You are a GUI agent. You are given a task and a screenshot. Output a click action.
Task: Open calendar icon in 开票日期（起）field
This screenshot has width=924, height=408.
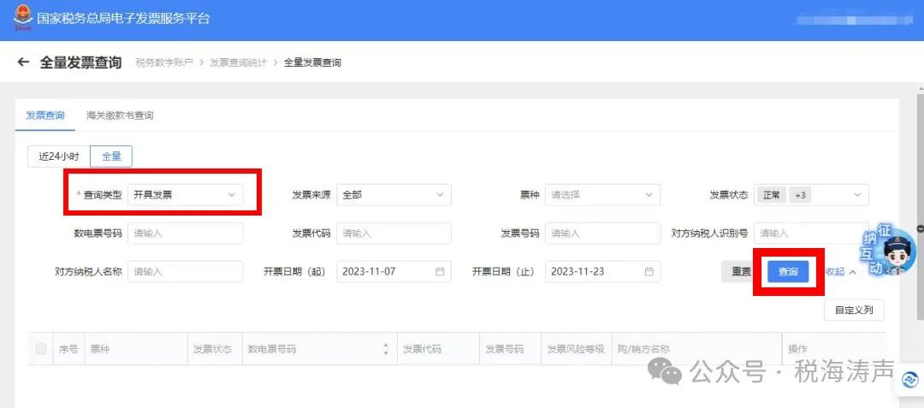point(440,271)
